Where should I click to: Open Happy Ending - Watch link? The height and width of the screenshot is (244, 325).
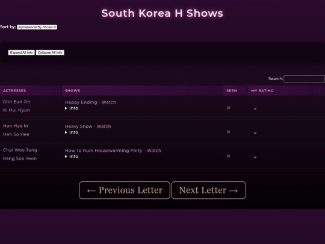pyautogui.click(x=90, y=102)
